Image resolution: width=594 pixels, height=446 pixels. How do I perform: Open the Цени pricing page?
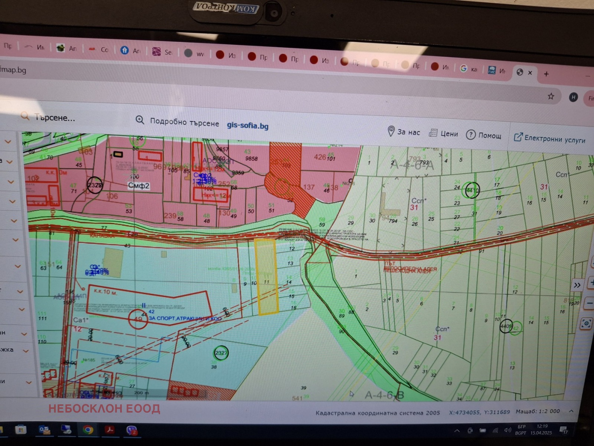pos(443,133)
